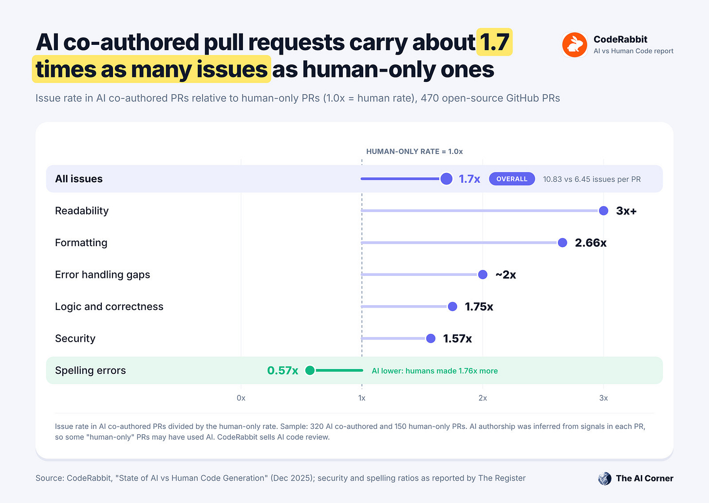Click the Error handling gaps data point dot
This screenshot has height=503, width=709.
pos(483,274)
